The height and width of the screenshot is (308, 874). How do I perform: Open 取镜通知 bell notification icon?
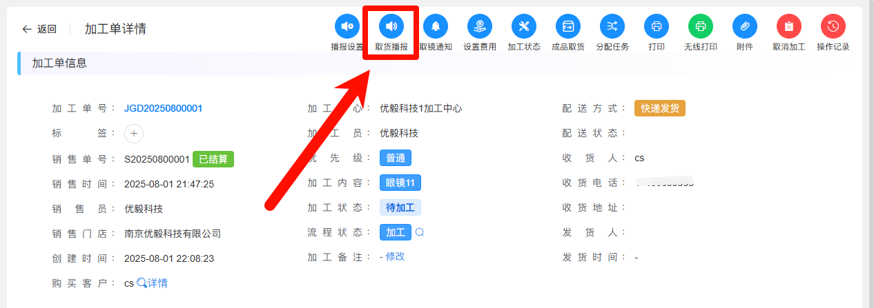pyautogui.click(x=436, y=27)
